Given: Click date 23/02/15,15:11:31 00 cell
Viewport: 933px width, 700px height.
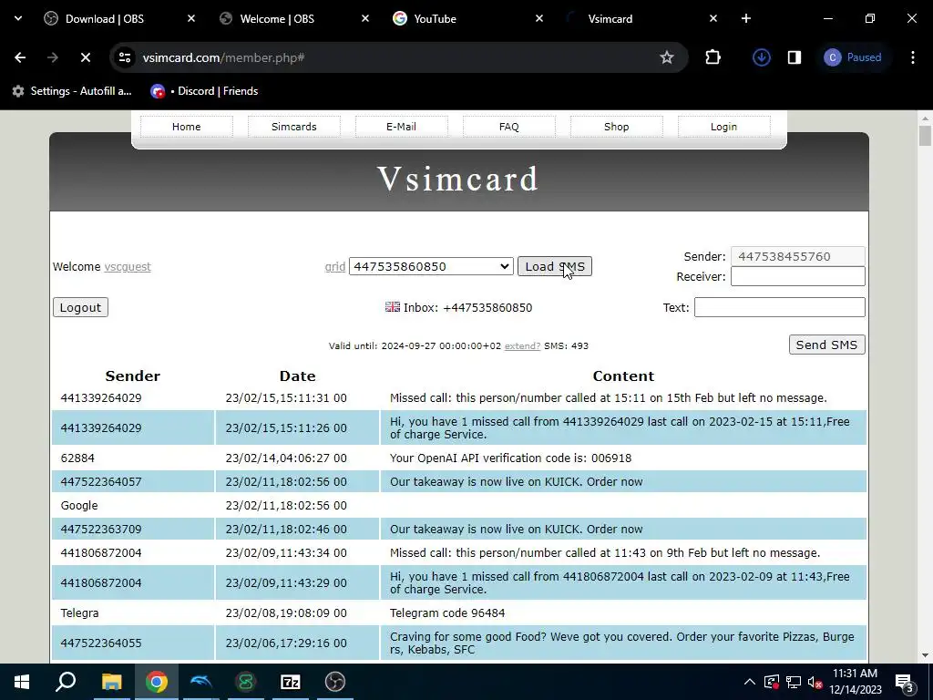Looking at the screenshot, I should [298, 397].
